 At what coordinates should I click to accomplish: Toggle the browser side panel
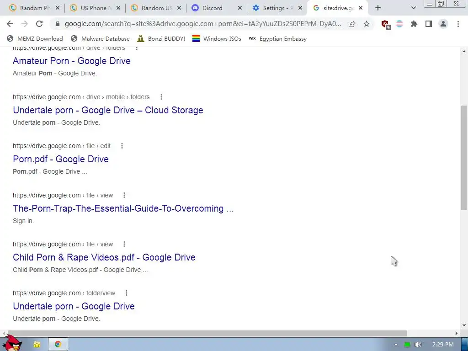(429, 24)
